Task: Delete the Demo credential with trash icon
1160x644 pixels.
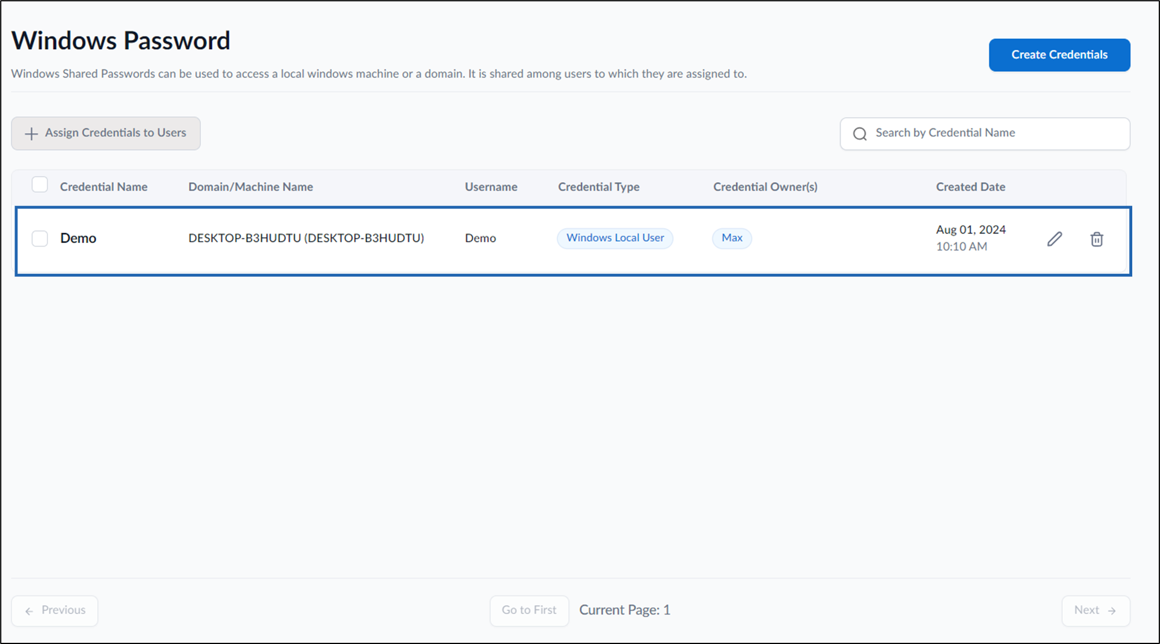Action: pos(1097,239)
